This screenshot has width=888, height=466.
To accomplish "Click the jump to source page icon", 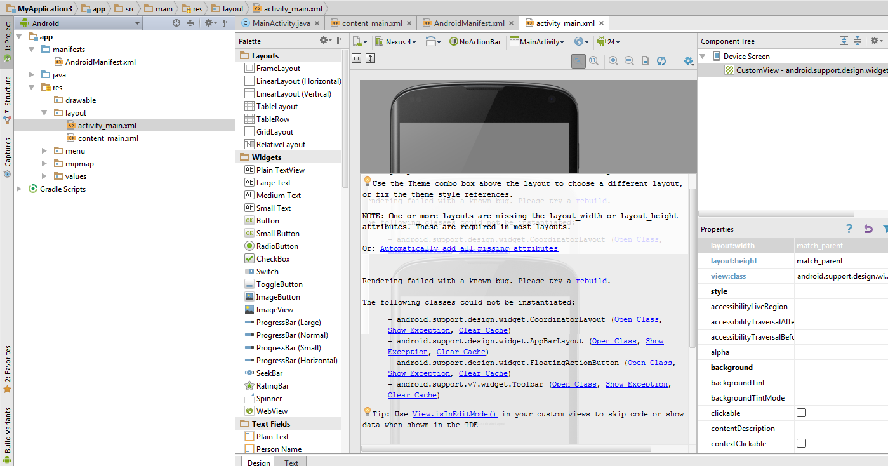I will pos(645,60).
